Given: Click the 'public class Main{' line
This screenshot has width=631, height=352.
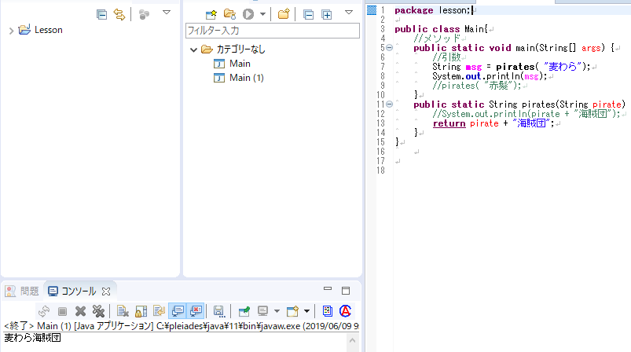Looking at the screenshot, I should click(x=441, y=29).
